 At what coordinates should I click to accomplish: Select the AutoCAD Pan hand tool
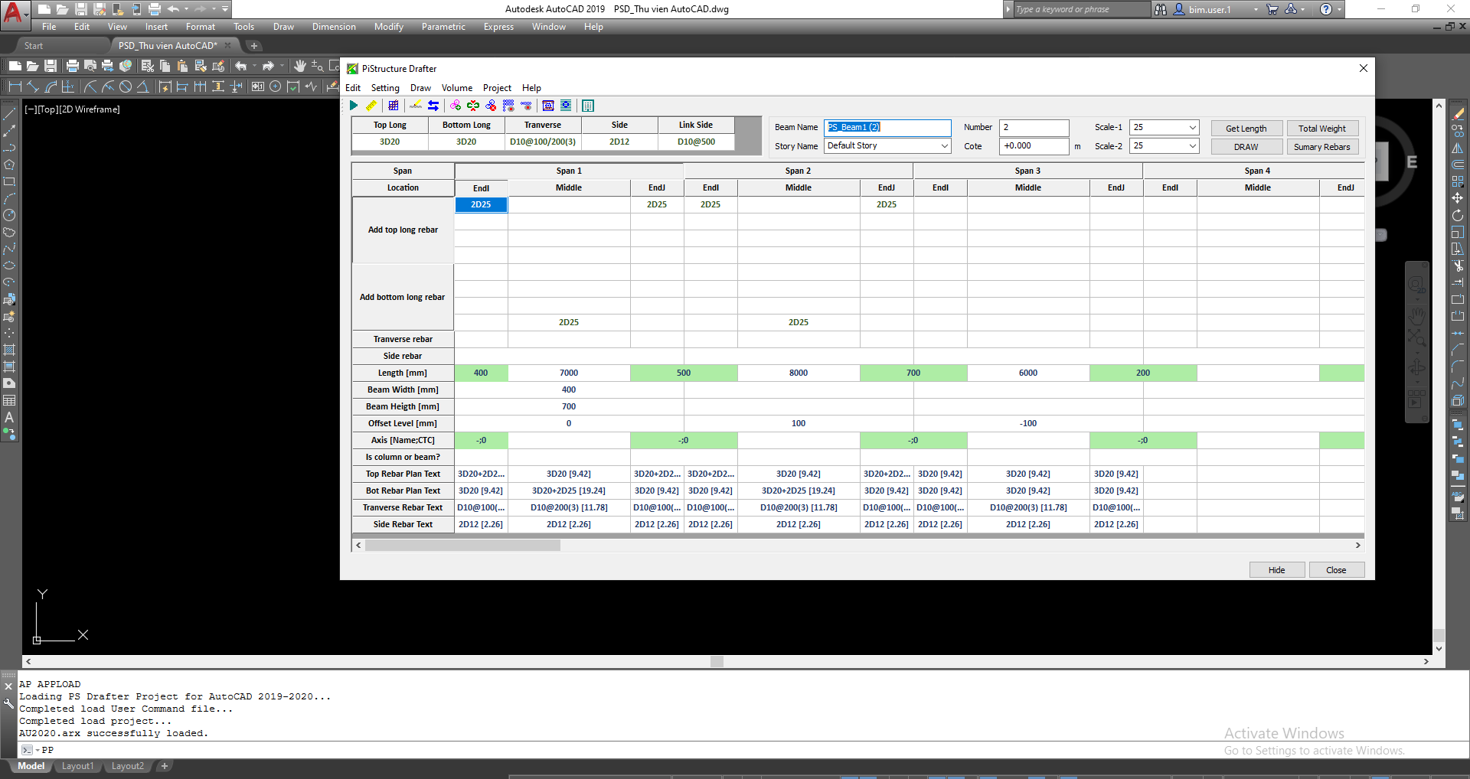point(300,67)
